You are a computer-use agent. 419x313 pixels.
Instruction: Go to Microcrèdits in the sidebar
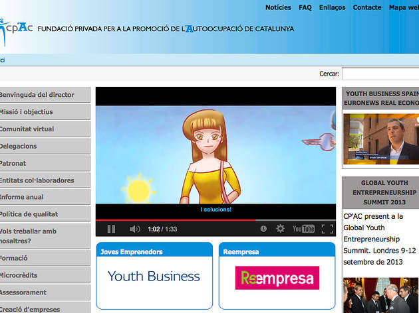[x=45, y=275]
